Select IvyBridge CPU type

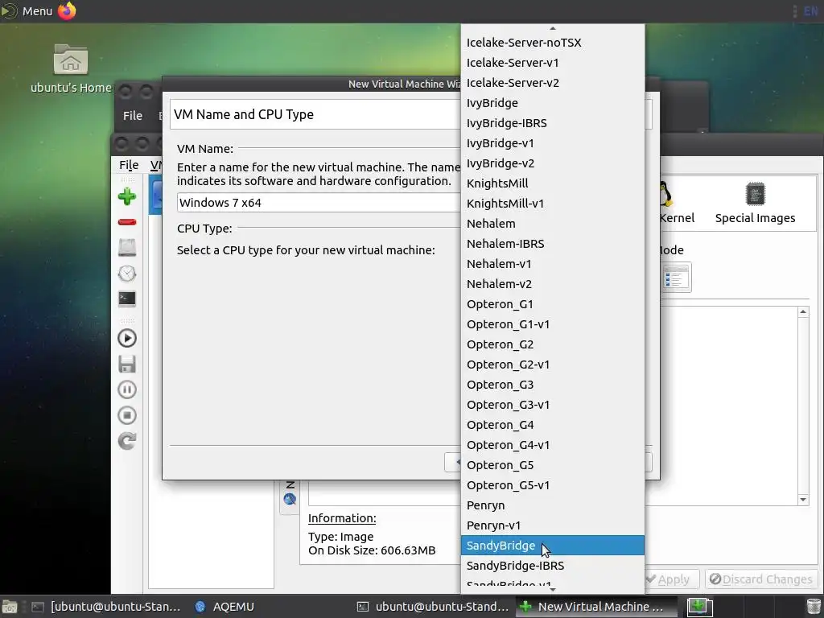[552, 103]
